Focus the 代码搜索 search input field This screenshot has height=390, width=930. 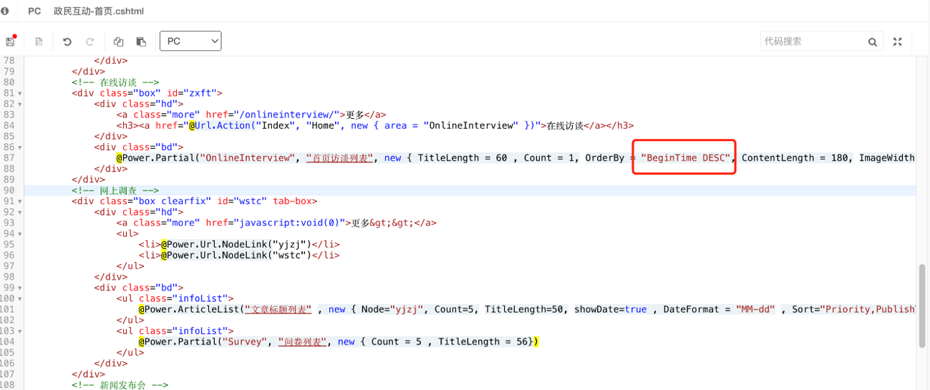coord(813,42)
